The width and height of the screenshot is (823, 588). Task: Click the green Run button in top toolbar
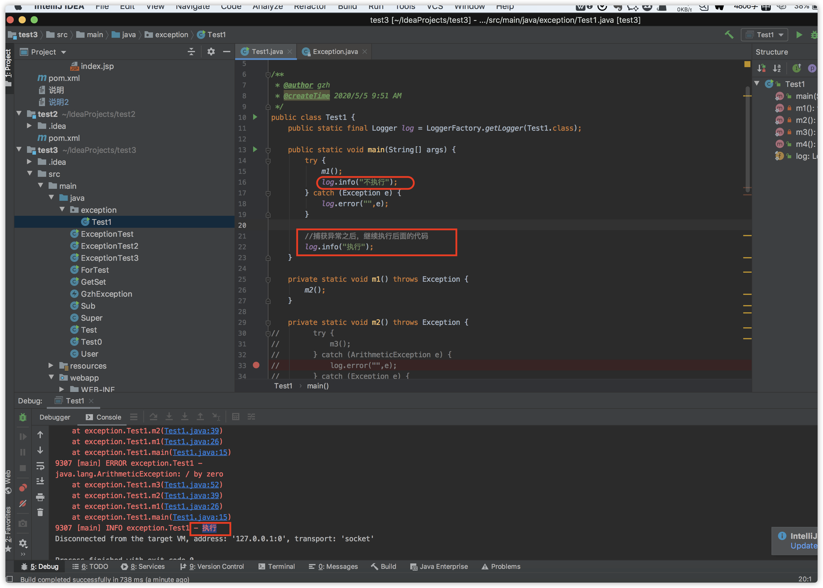coord(799,35)
